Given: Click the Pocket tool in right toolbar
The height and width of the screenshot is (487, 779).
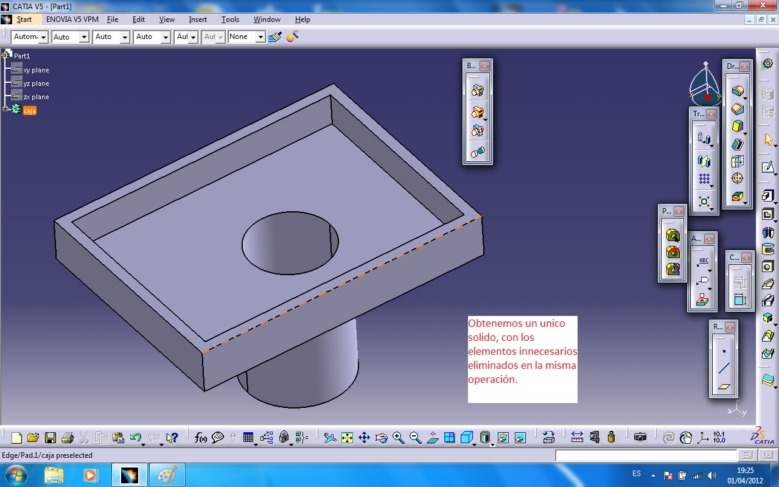Looking at the screenshot, I should point(768,214).
